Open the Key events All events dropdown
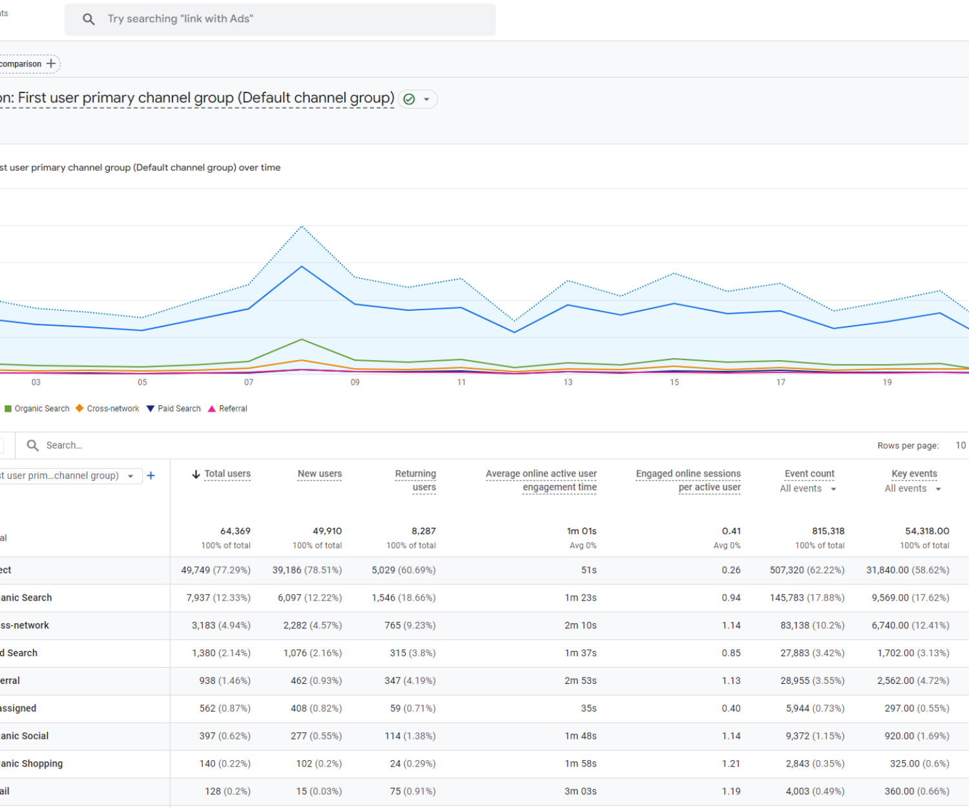 (913, 489)
